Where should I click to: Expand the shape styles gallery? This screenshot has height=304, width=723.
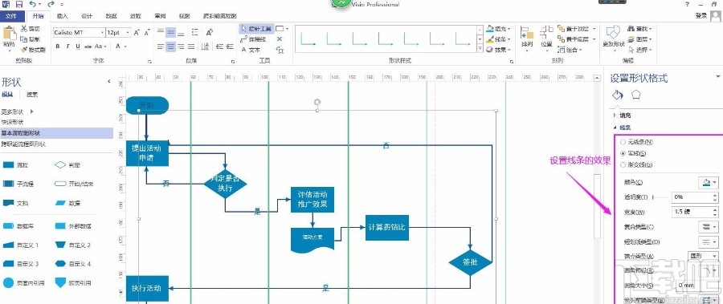pyautogui.click(x=480, y=49)
